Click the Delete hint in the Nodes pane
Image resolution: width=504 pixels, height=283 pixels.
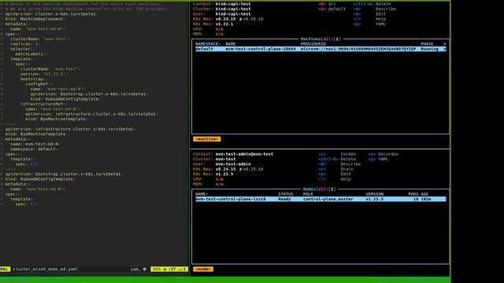click(x=348, y=159)
